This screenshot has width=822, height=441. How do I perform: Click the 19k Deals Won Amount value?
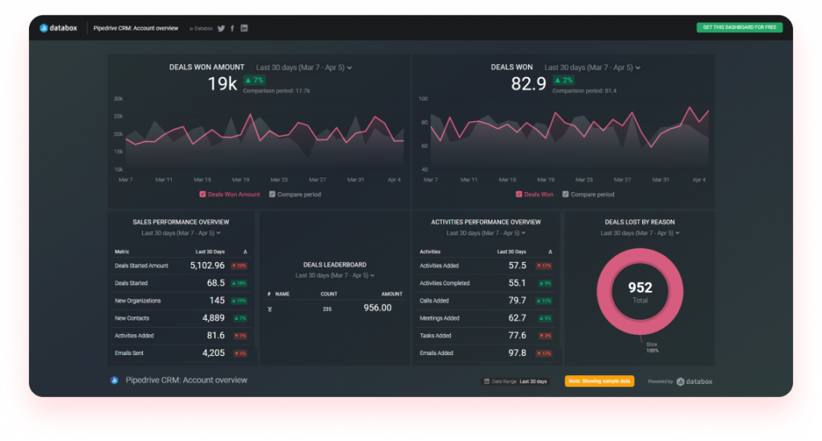[x=222, y=84]
